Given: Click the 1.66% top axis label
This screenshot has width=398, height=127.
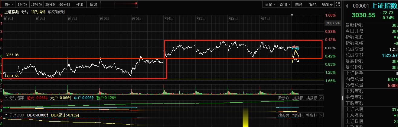Looking at the screenshot, I should [x=330, y=15].
